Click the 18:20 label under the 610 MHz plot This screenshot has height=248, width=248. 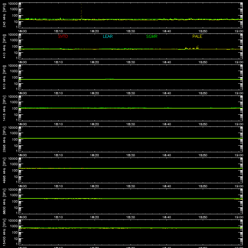[95, 93]
